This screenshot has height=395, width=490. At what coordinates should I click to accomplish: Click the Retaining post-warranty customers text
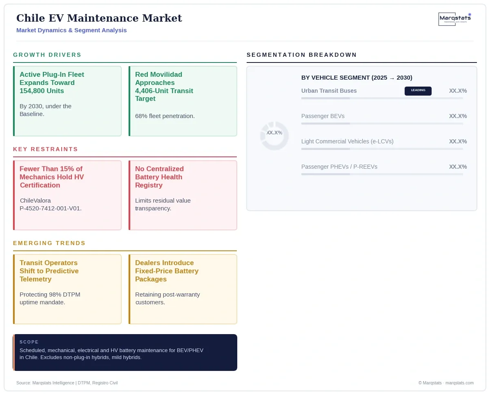[x=167, y=298]
